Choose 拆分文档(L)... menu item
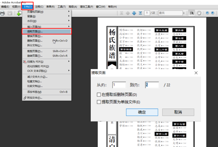 point(47,45)
